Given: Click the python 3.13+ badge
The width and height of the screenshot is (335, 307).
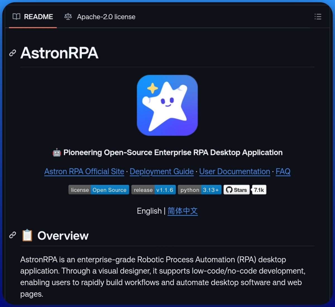Looking at the screenshot, I should pyautogui.click(x=200, y=190).
